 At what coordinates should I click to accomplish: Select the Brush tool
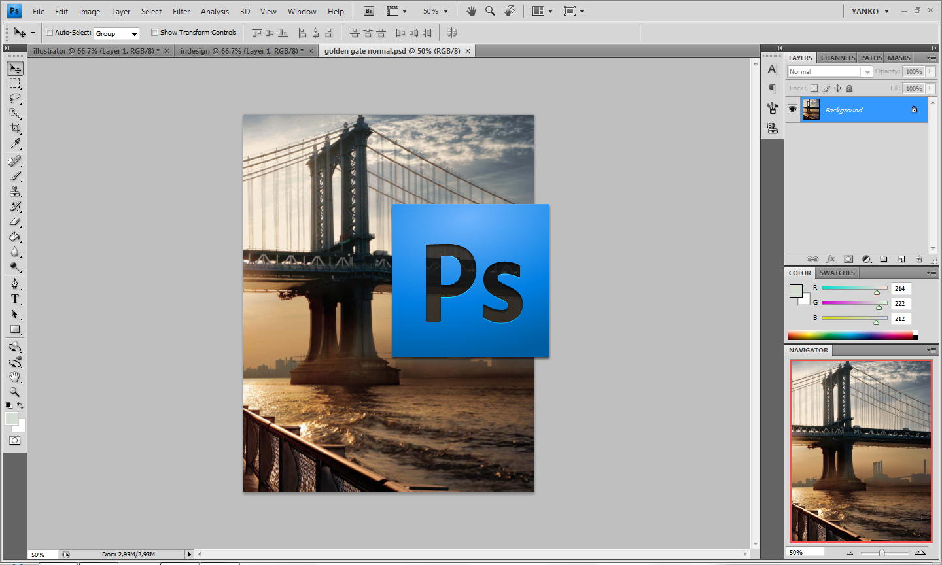pos(15,176)
